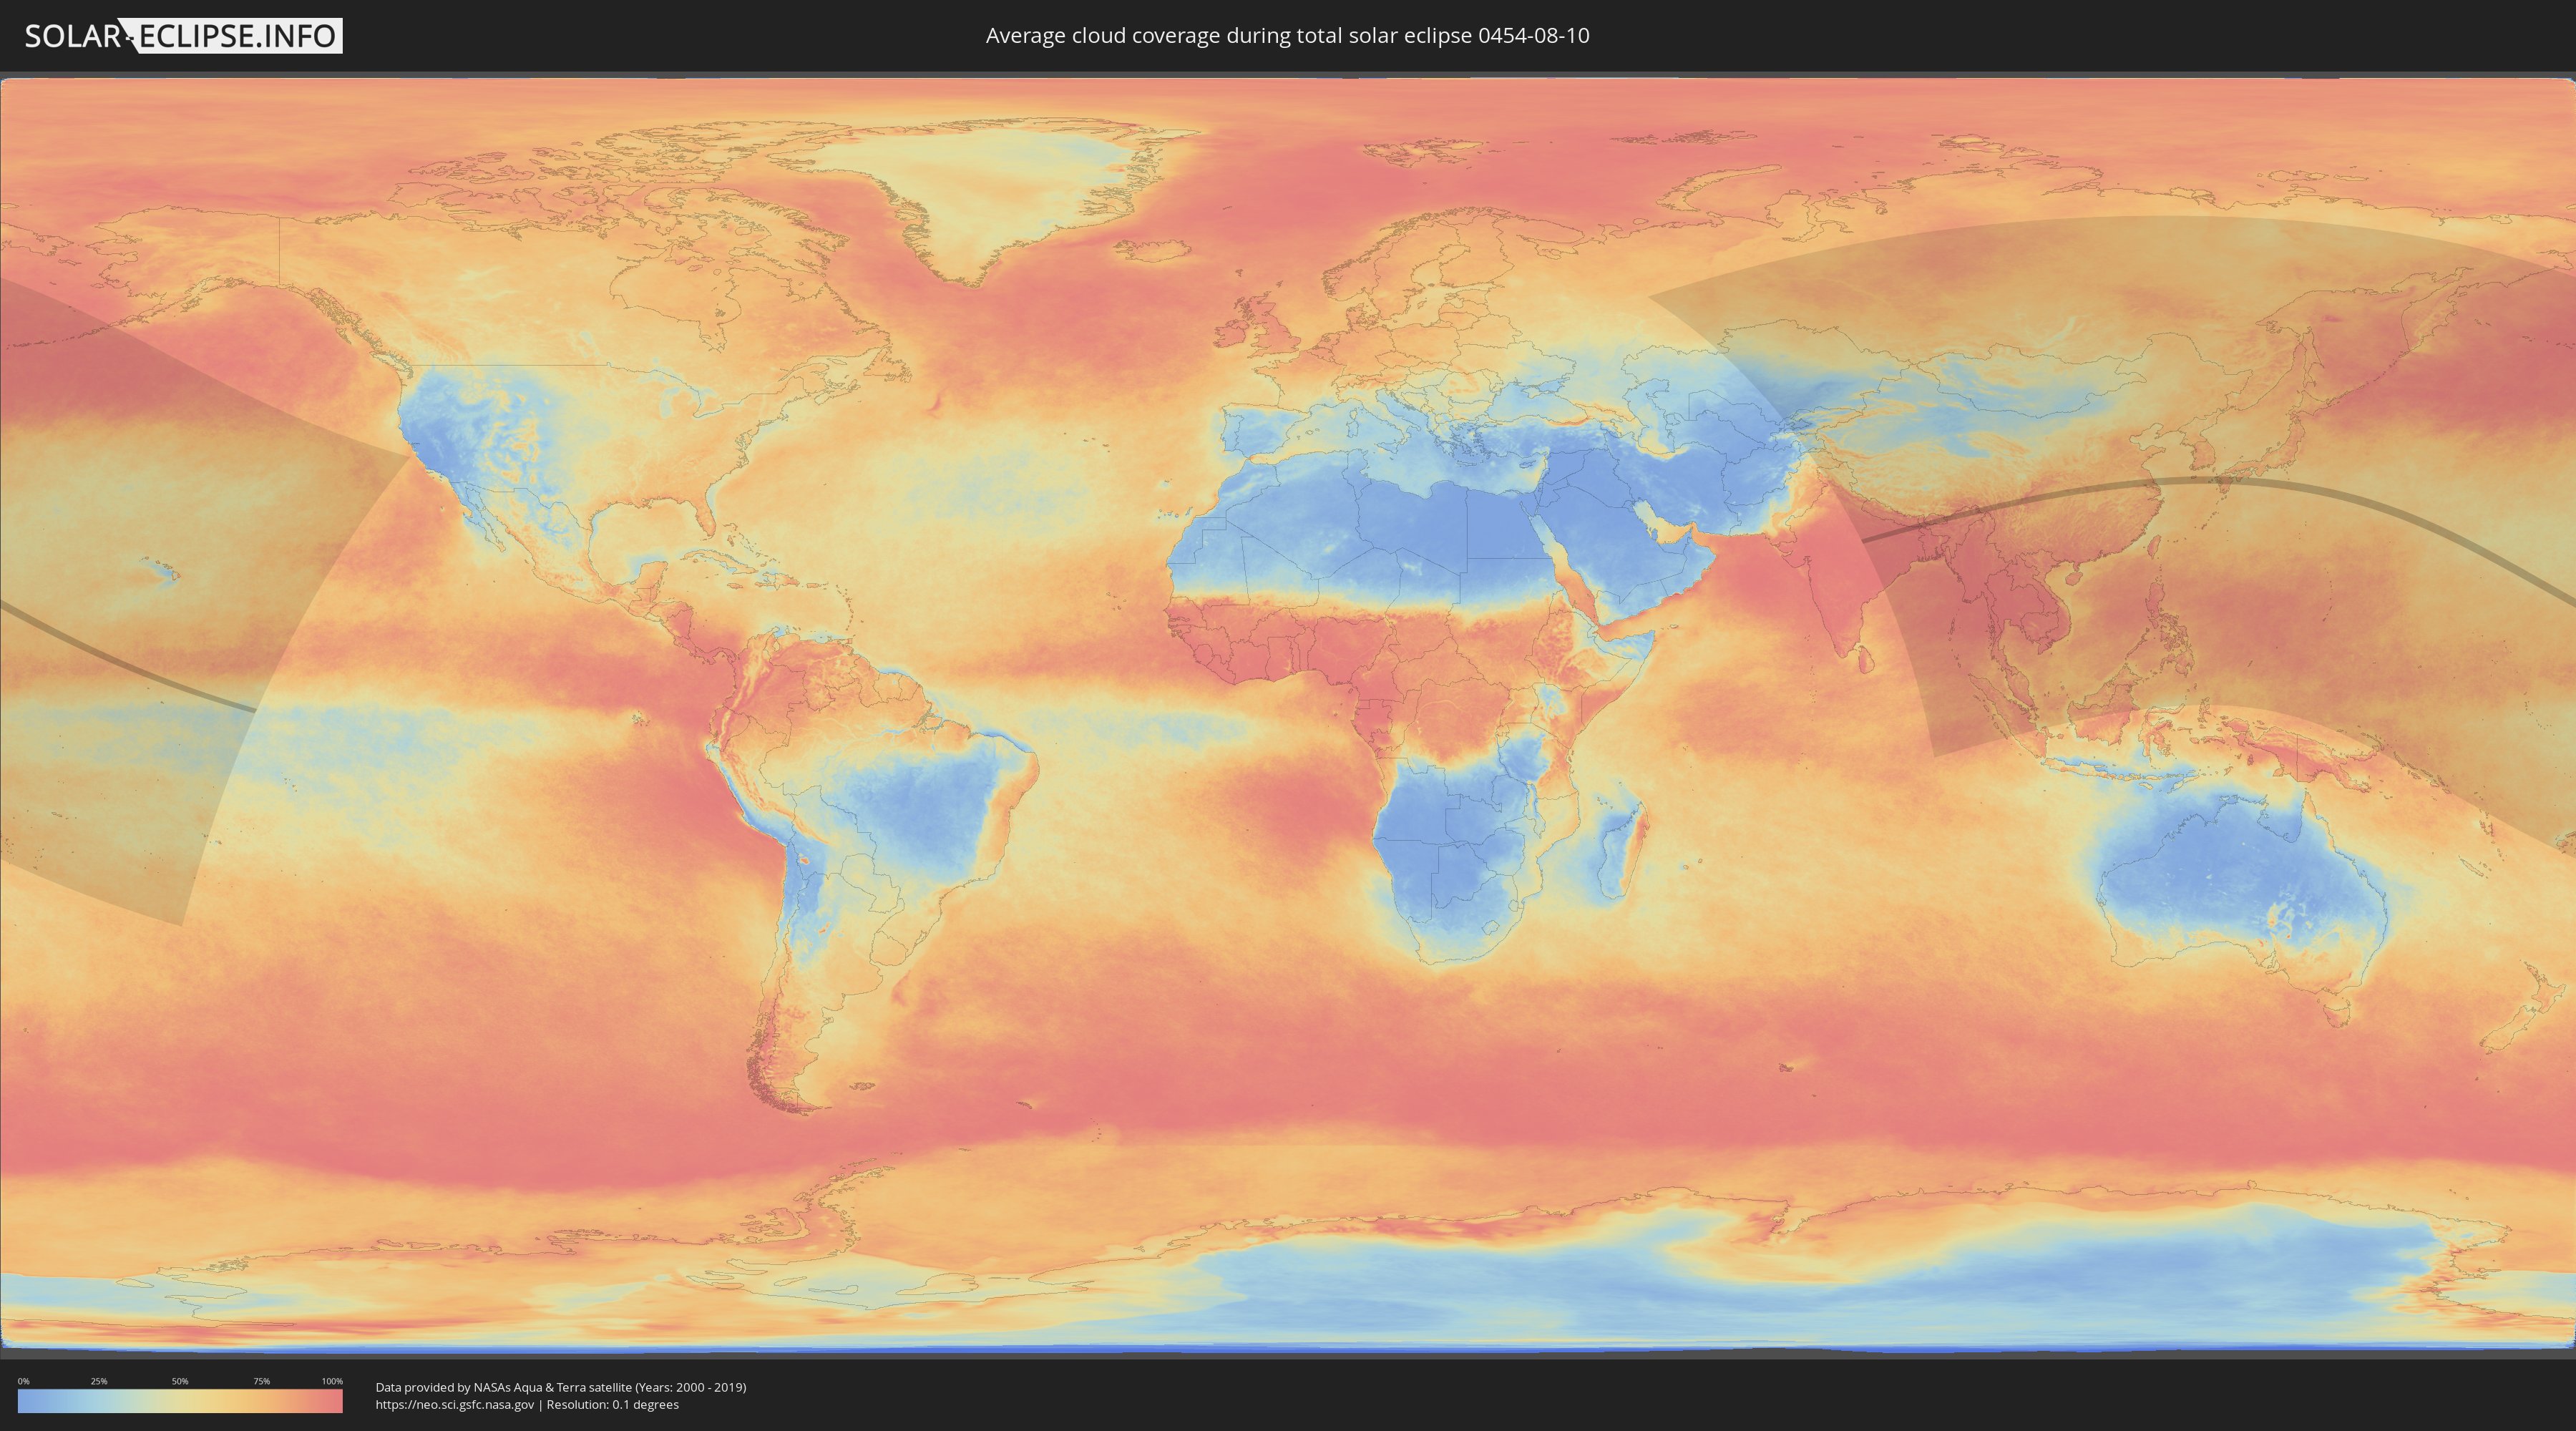Click the 100% legend label
Viewport: 2576px width, 1431px height.
coord(332,1381)
